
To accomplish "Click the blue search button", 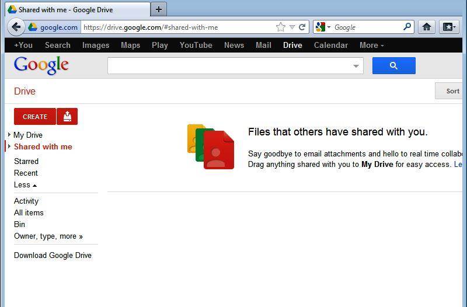I will click(393, 65).
